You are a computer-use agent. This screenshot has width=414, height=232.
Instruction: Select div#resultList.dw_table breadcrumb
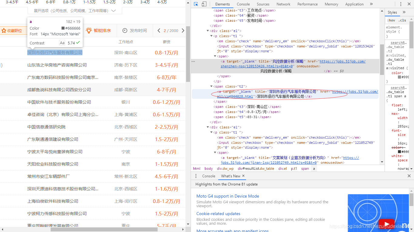256,169
